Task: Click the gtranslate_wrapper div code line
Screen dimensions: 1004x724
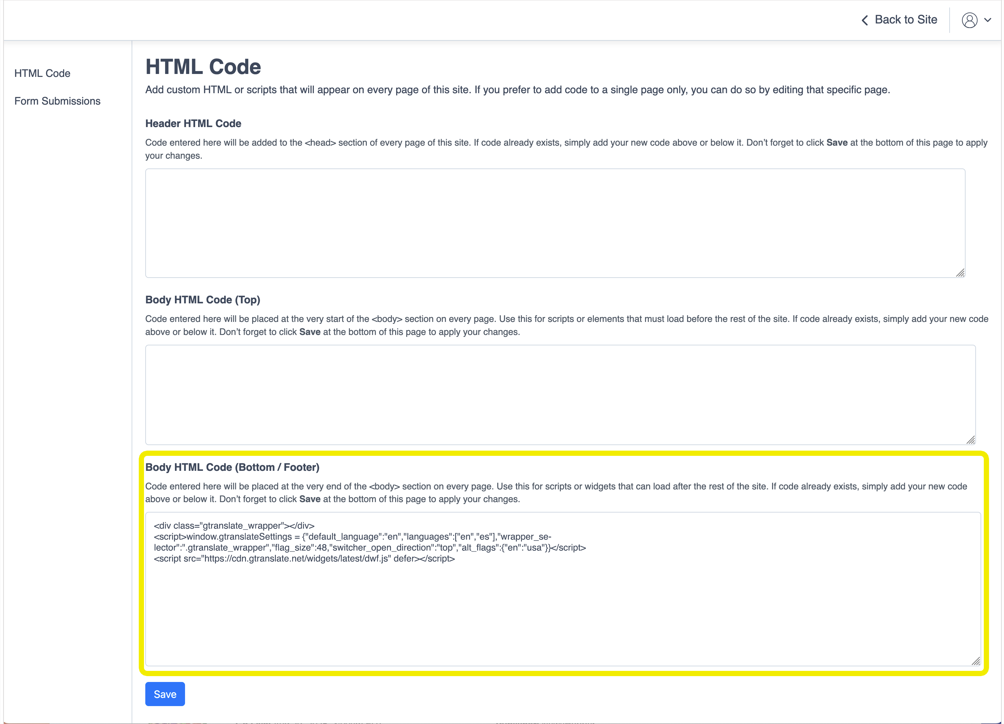Action: point(234,526)
